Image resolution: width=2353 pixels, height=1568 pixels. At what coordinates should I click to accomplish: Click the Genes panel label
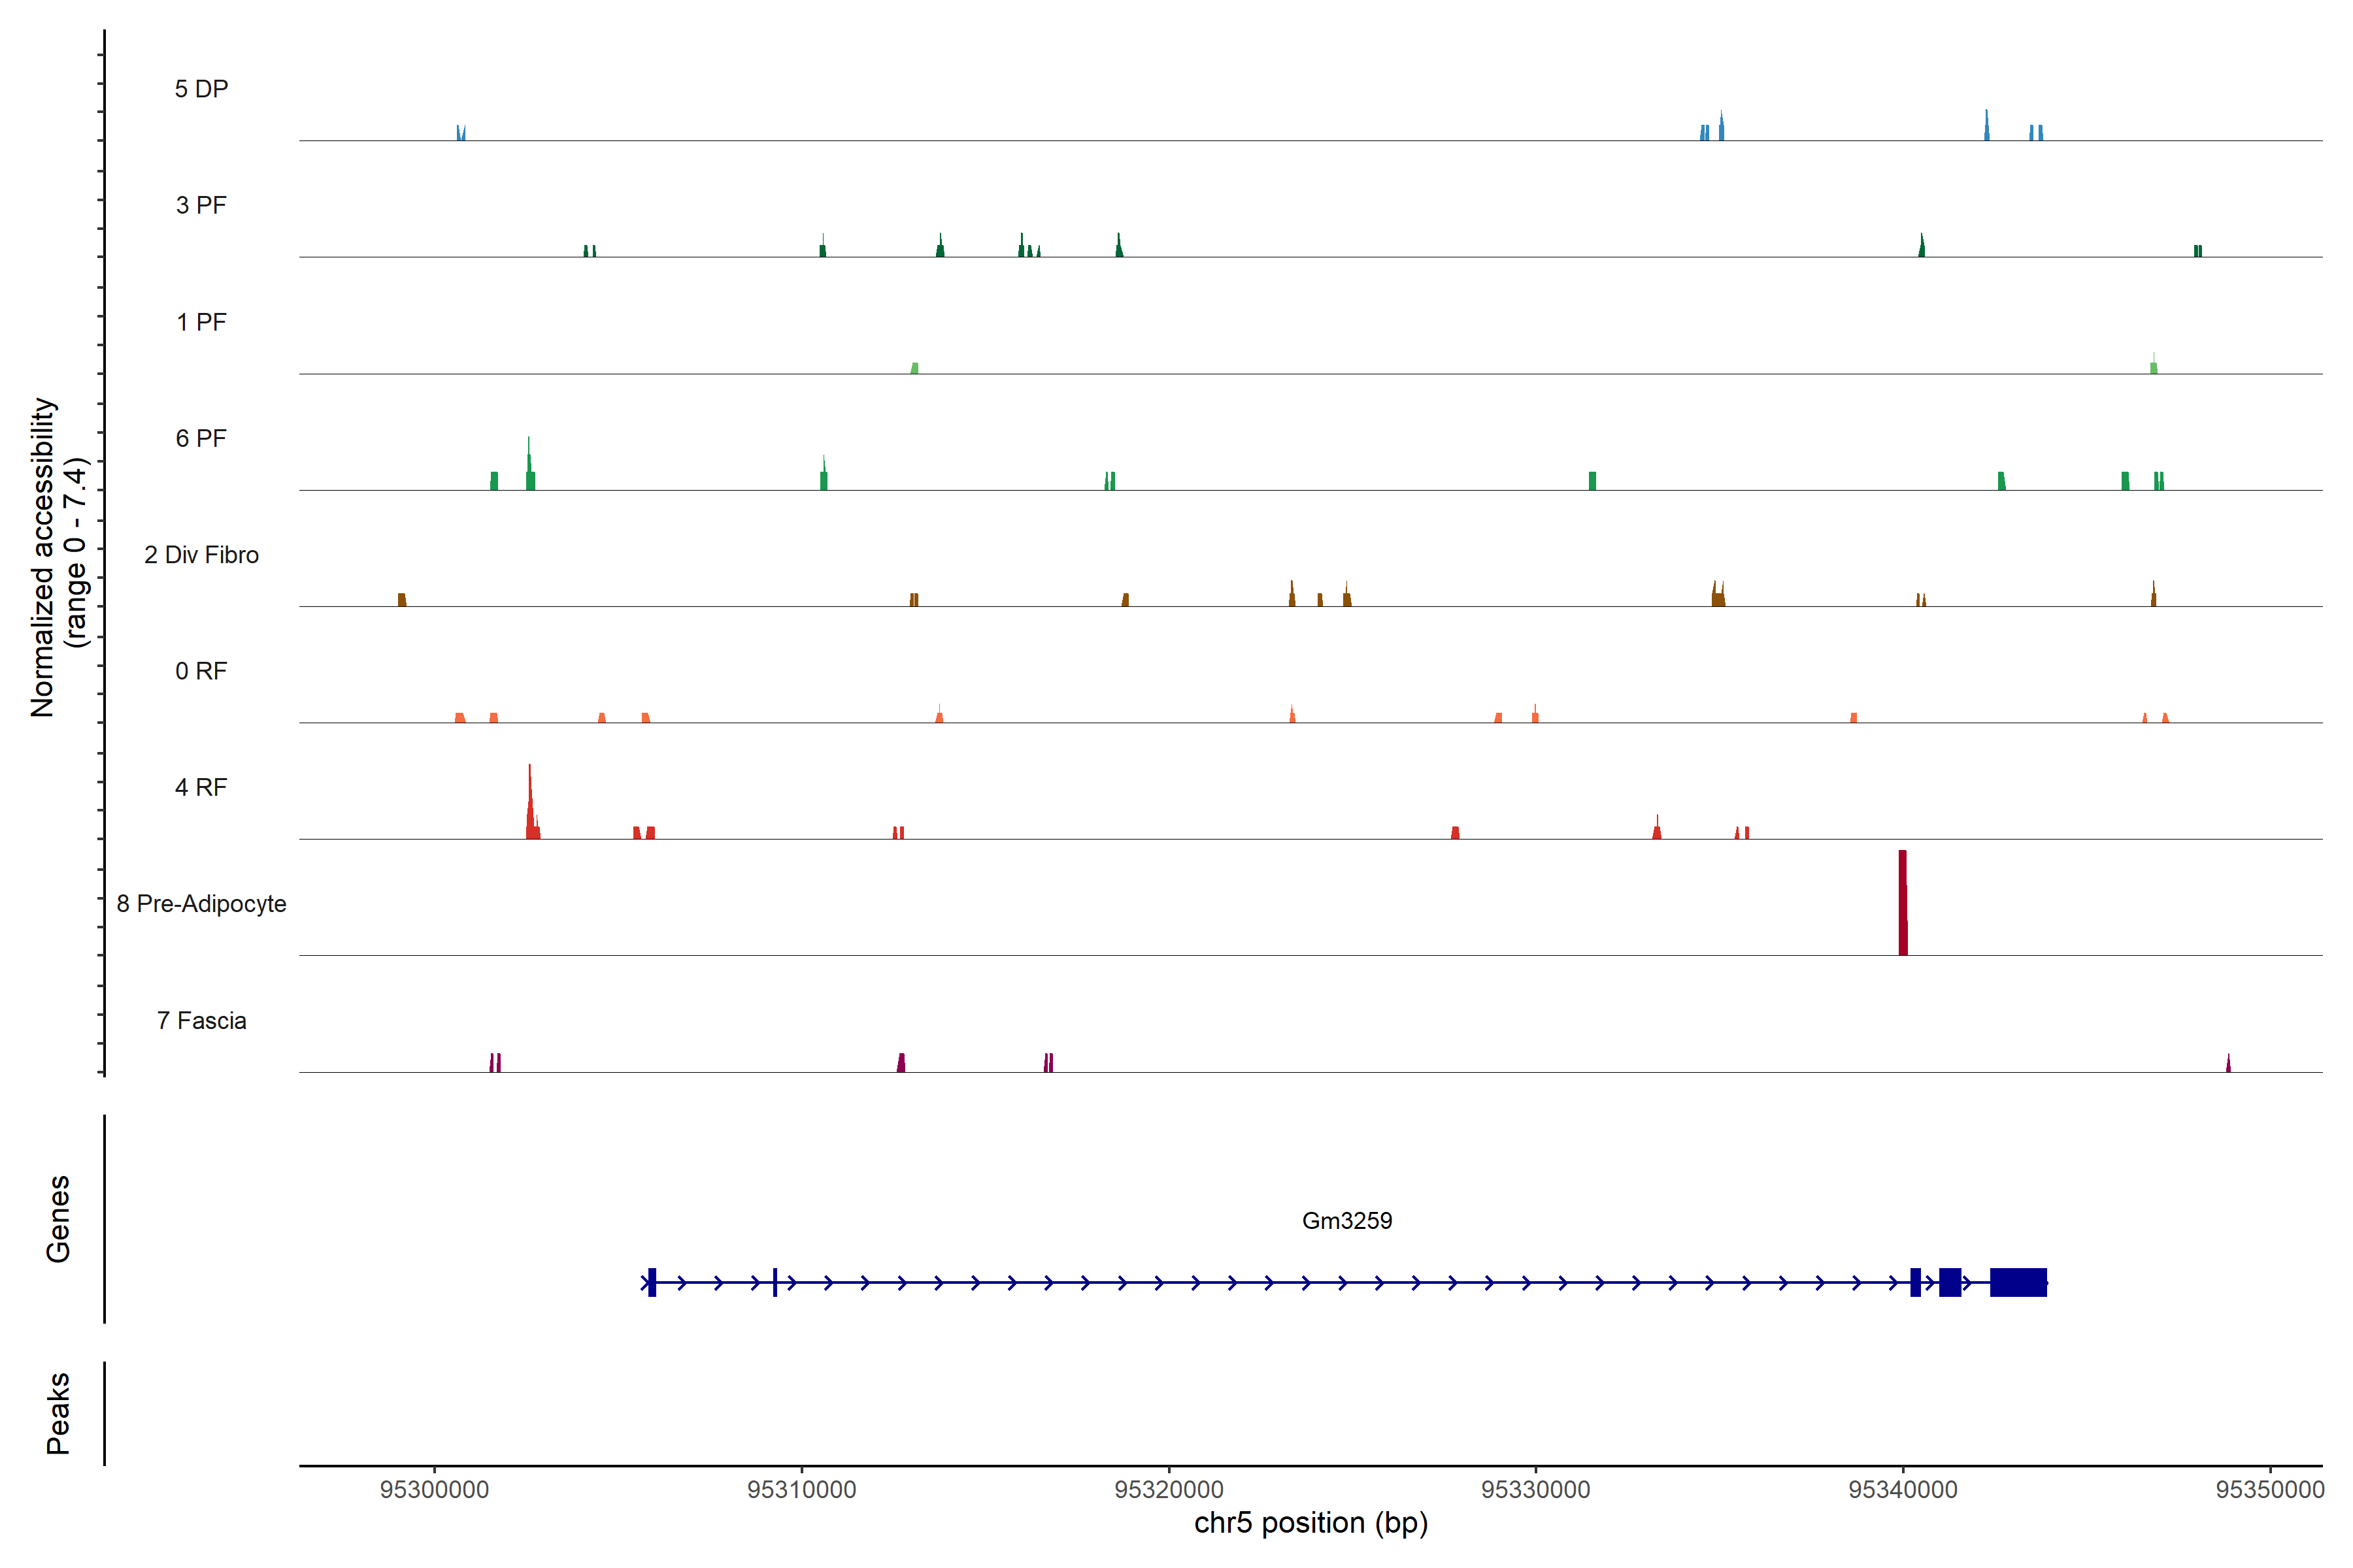(x=58, y=1218)
